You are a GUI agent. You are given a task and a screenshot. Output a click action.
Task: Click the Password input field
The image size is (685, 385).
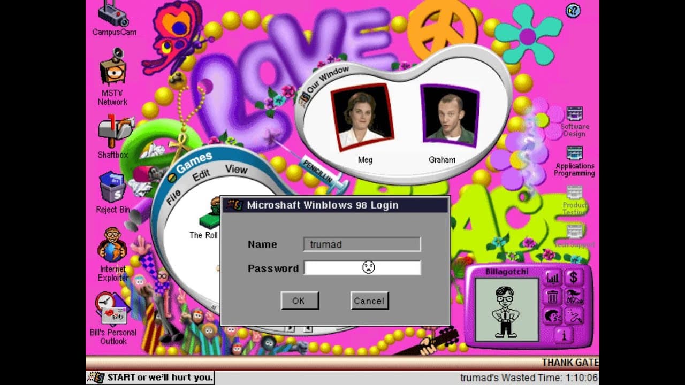(x=362, y=268)
